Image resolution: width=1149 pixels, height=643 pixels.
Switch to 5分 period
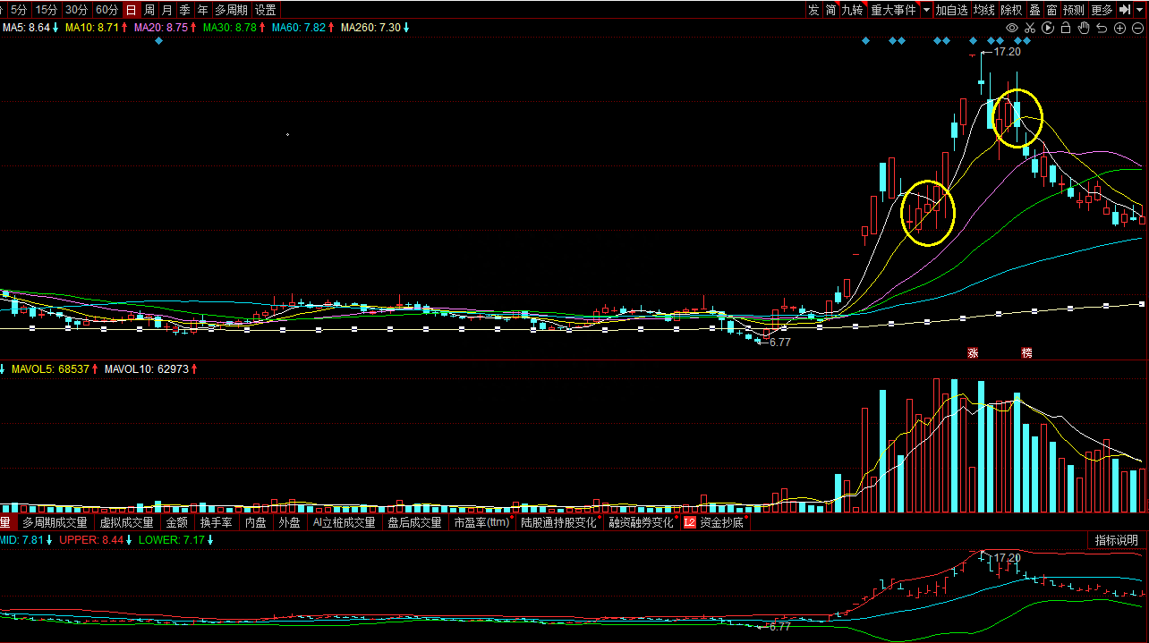pos(19,10)
